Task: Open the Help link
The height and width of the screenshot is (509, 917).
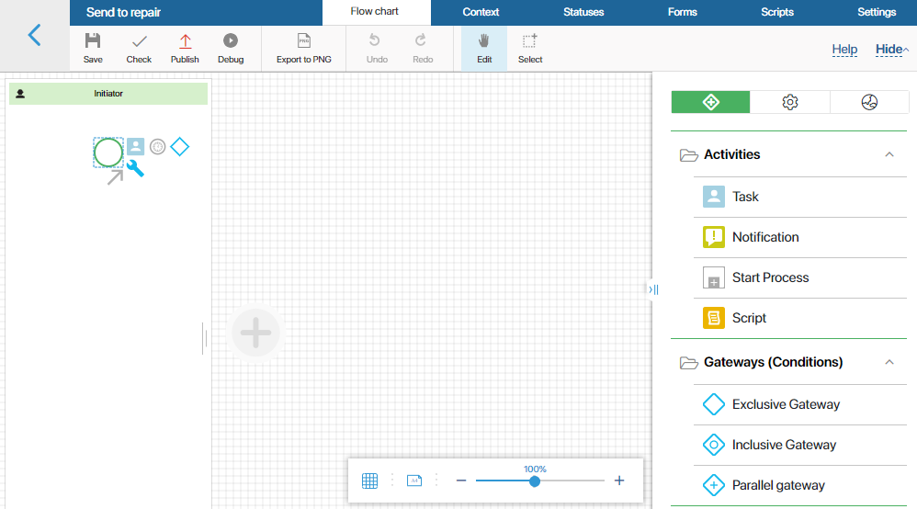Action: tap(844, 49)
